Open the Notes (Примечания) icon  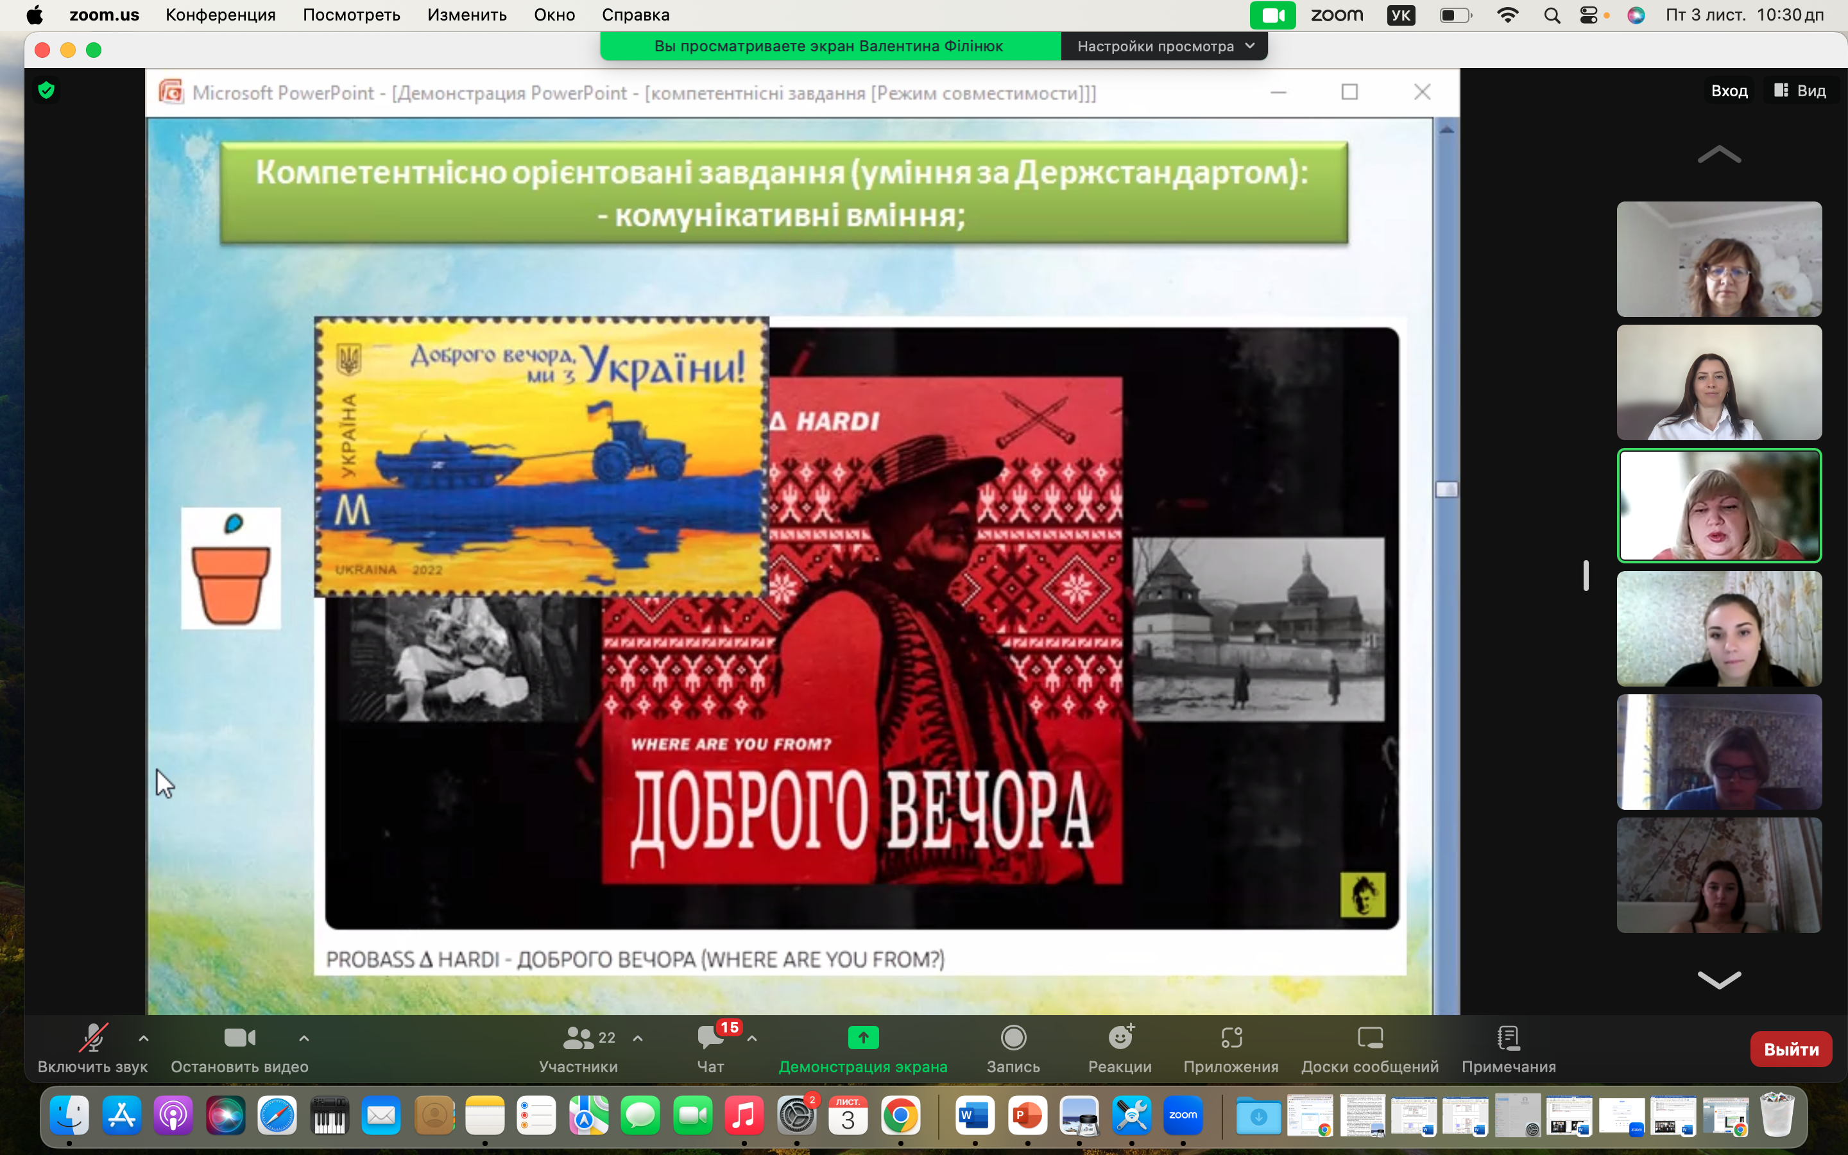pos(1508,1038)
